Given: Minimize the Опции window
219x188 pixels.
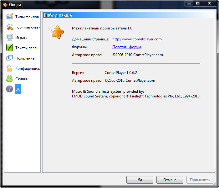Looking at the screenshot, I should coord(189,3).
